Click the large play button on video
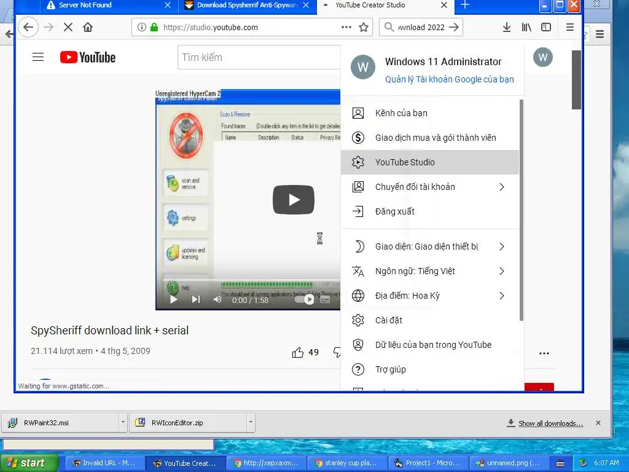Screen dimensions: 629x472 [293, 200]
